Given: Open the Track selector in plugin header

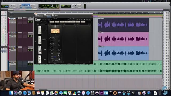Looking at the screenshot, I should 39,16.
